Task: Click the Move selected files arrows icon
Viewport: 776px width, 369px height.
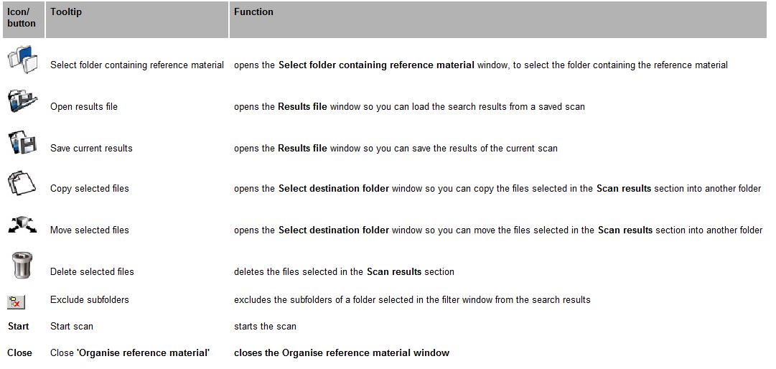Action: (23, 225)
